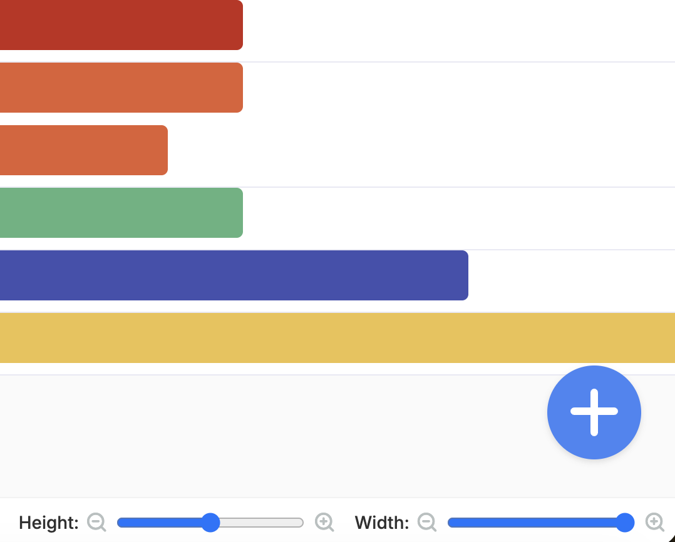This screenshot has width=675, height=542.
Task: Select the shorter orange task bar
Action: tap(84, 150)
